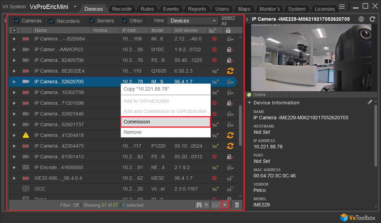Image resolution: width=381 pixels, height=223 pixels.
Task: Collapse the Device Information section
Action: pos(249,103)
